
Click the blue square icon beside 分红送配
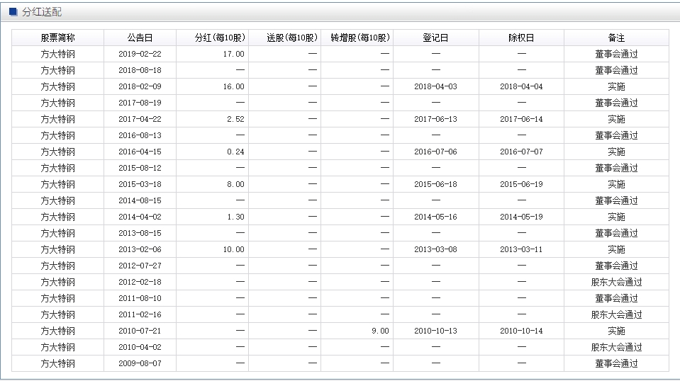point(13,12)
